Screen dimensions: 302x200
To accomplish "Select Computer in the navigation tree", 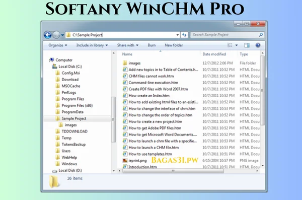I will [x=61, y=60].
